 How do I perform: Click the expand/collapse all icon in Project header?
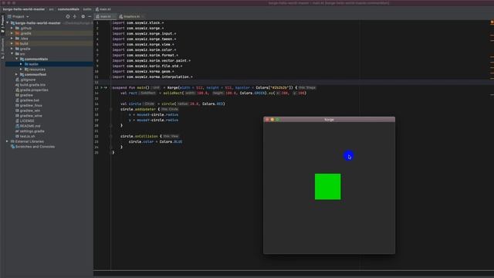pos(75,16)
